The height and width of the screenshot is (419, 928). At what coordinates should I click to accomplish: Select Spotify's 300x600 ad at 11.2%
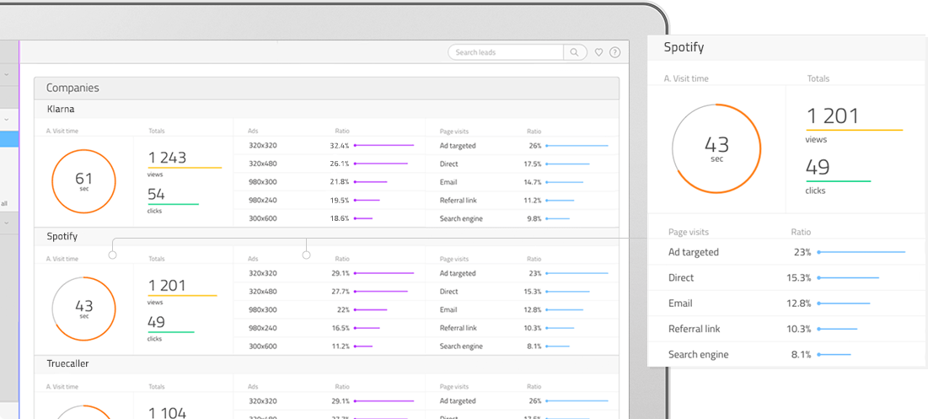pyautogui.click(x=329, y=346)
